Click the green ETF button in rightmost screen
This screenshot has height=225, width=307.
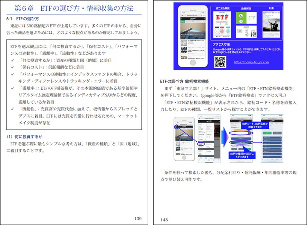266,133
